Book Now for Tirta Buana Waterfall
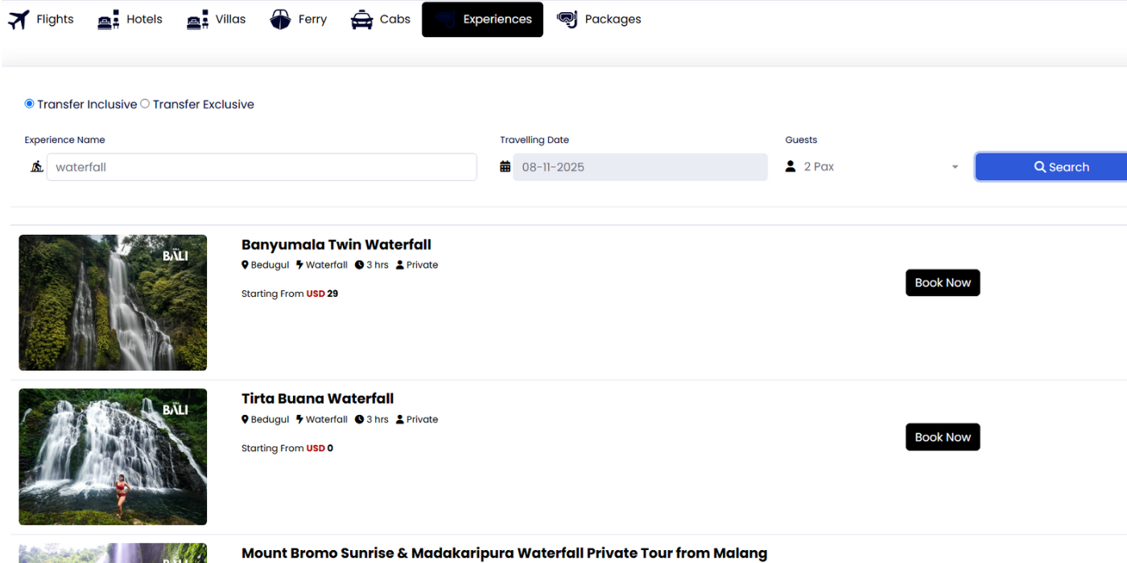Viewport: 1127px width, 563px height. pyautogui.click(x=943, y=438)
